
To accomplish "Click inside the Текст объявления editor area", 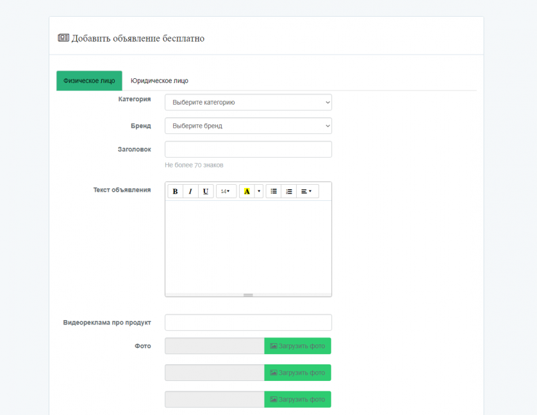I will (x=248, y=247).
